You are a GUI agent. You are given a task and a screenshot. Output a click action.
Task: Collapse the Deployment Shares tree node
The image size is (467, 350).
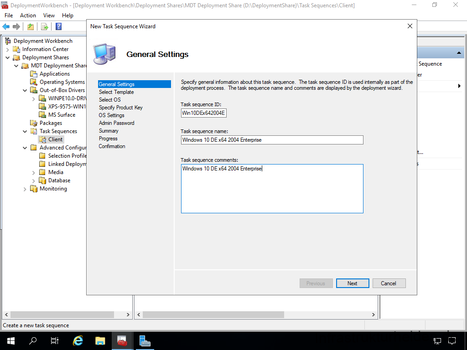pyautogui.click(x=8, y=58)
